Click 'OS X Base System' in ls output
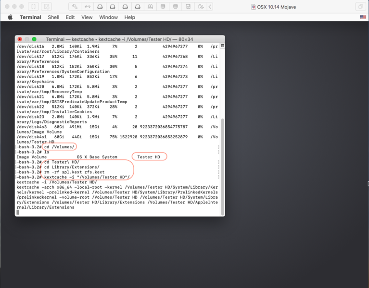Viewport: 369px width, 288px height. 97,157
